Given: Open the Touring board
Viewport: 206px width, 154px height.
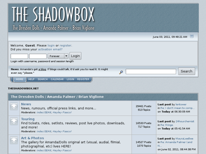Looking at the screenshot, I should (x=28, y=119).
